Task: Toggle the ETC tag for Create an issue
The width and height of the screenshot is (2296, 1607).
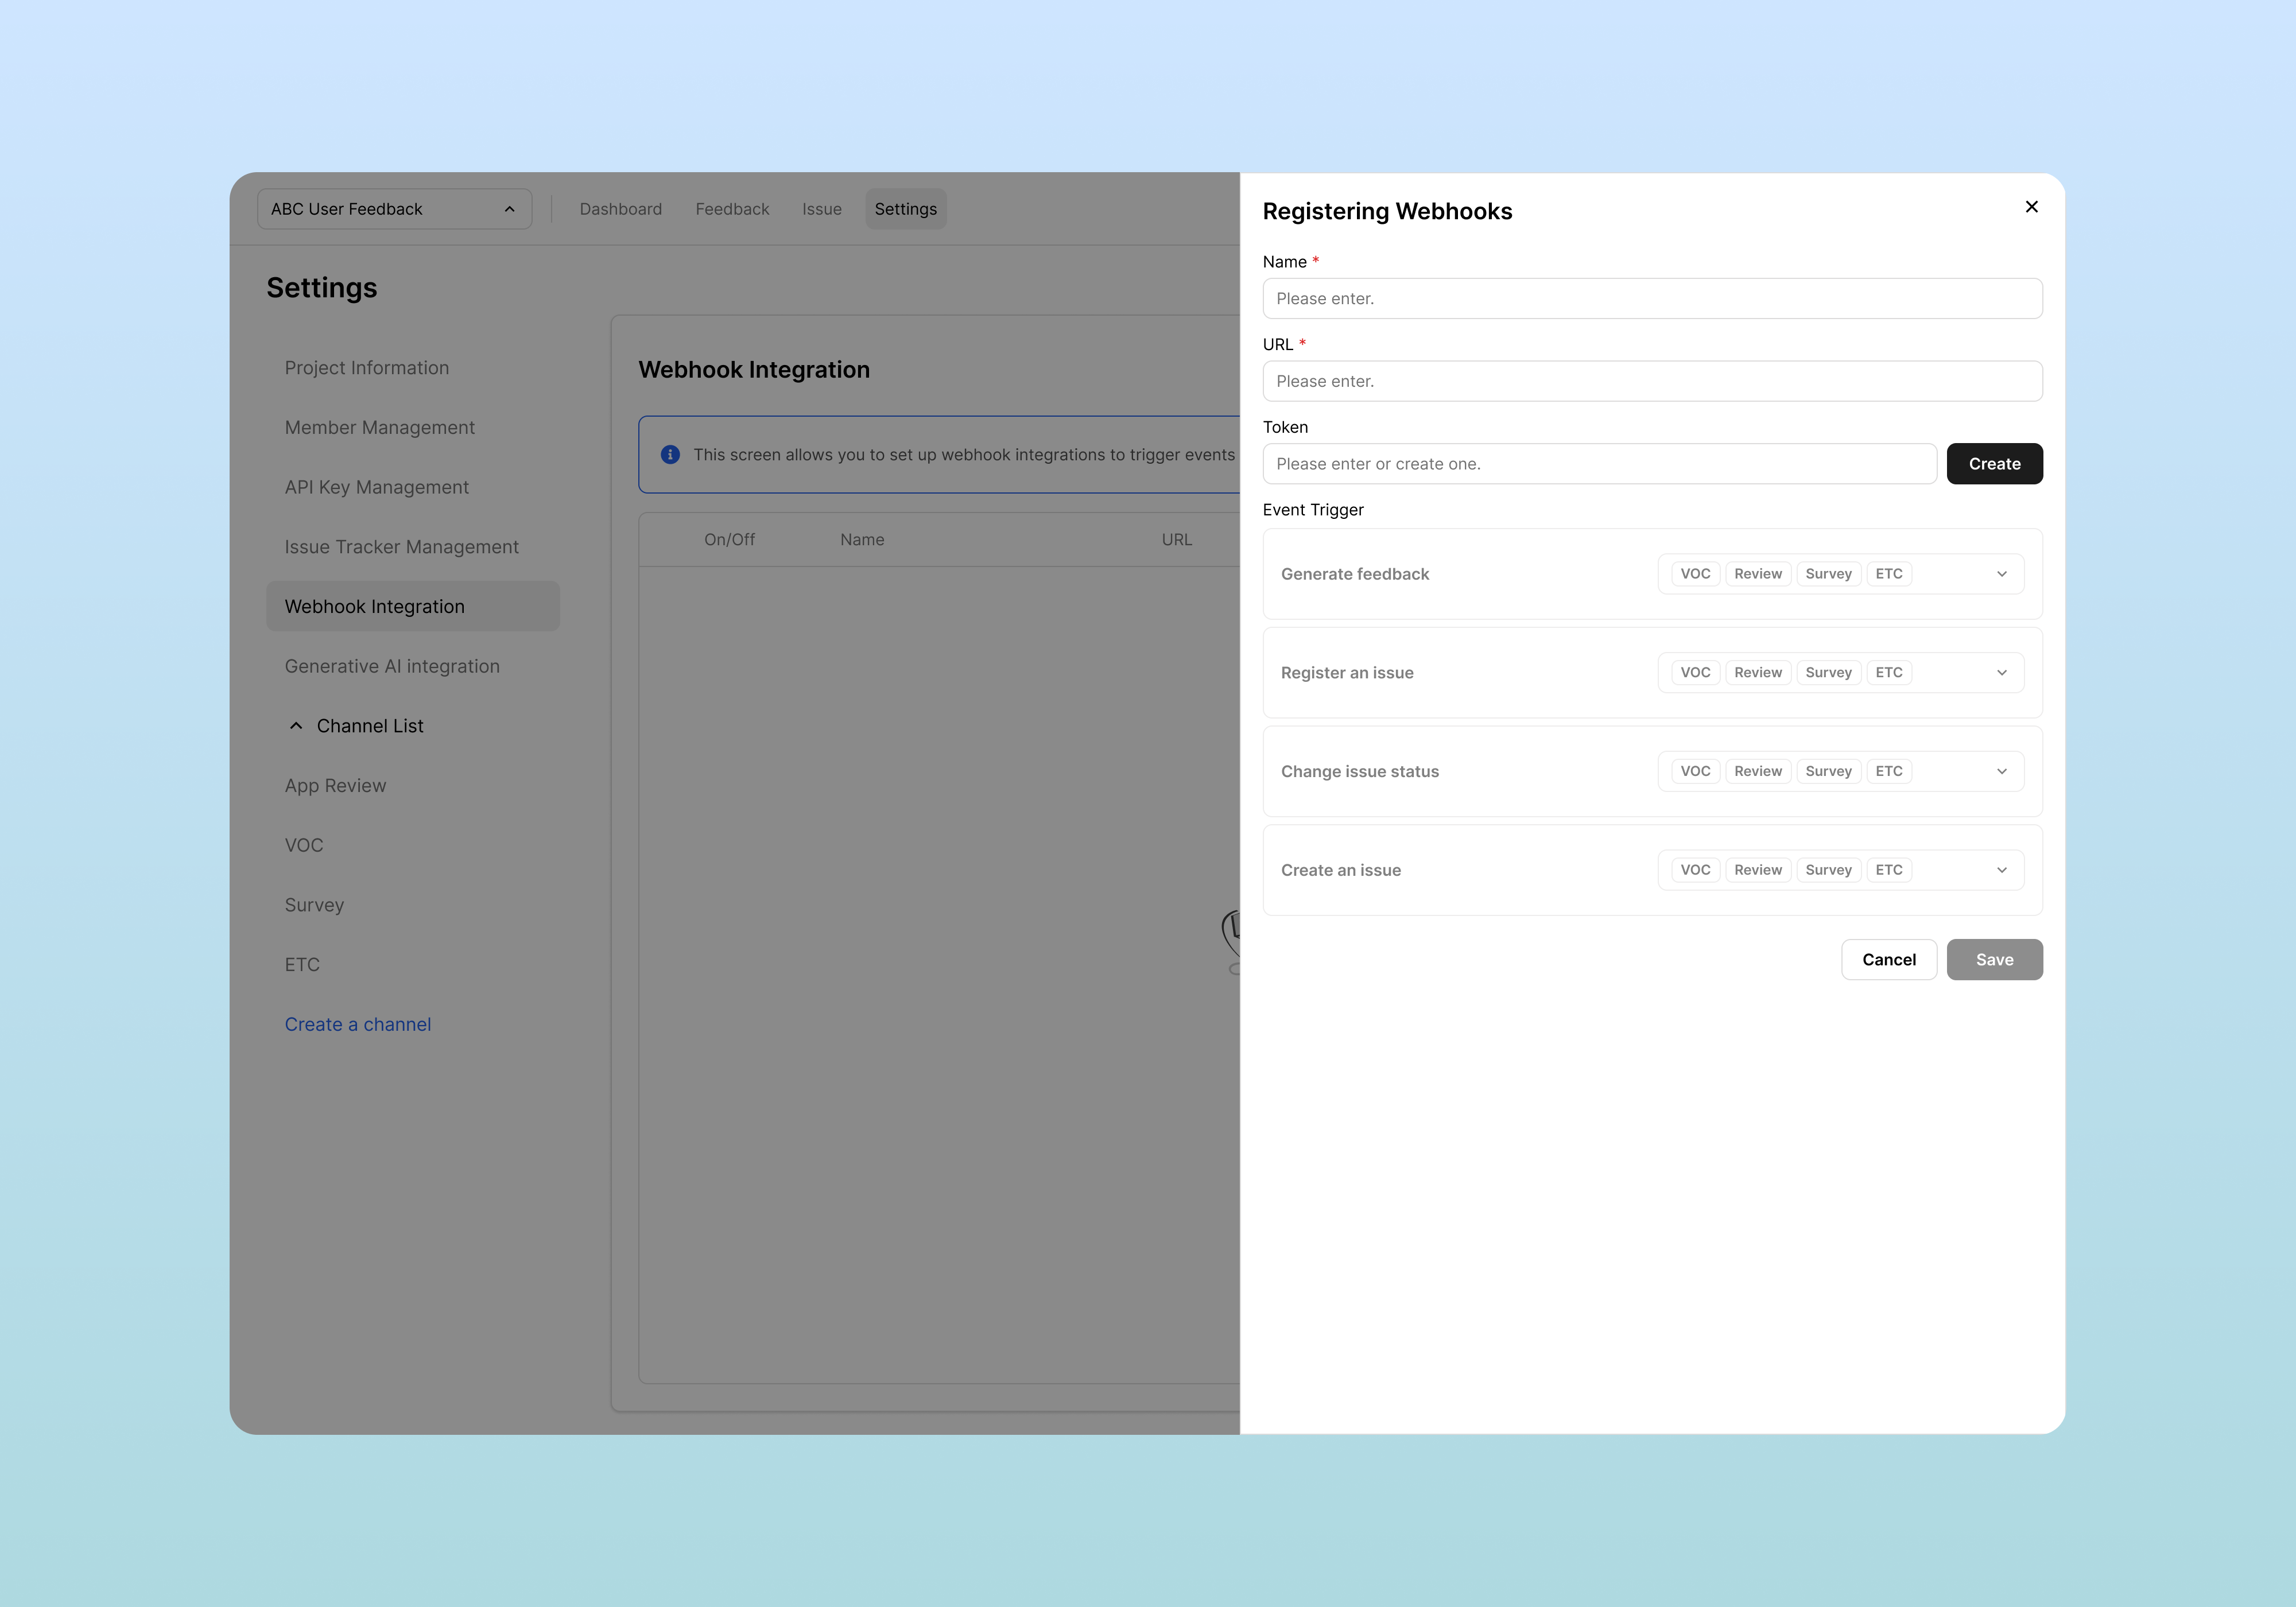Action: pyautogui.click(x=1889, y=869)
